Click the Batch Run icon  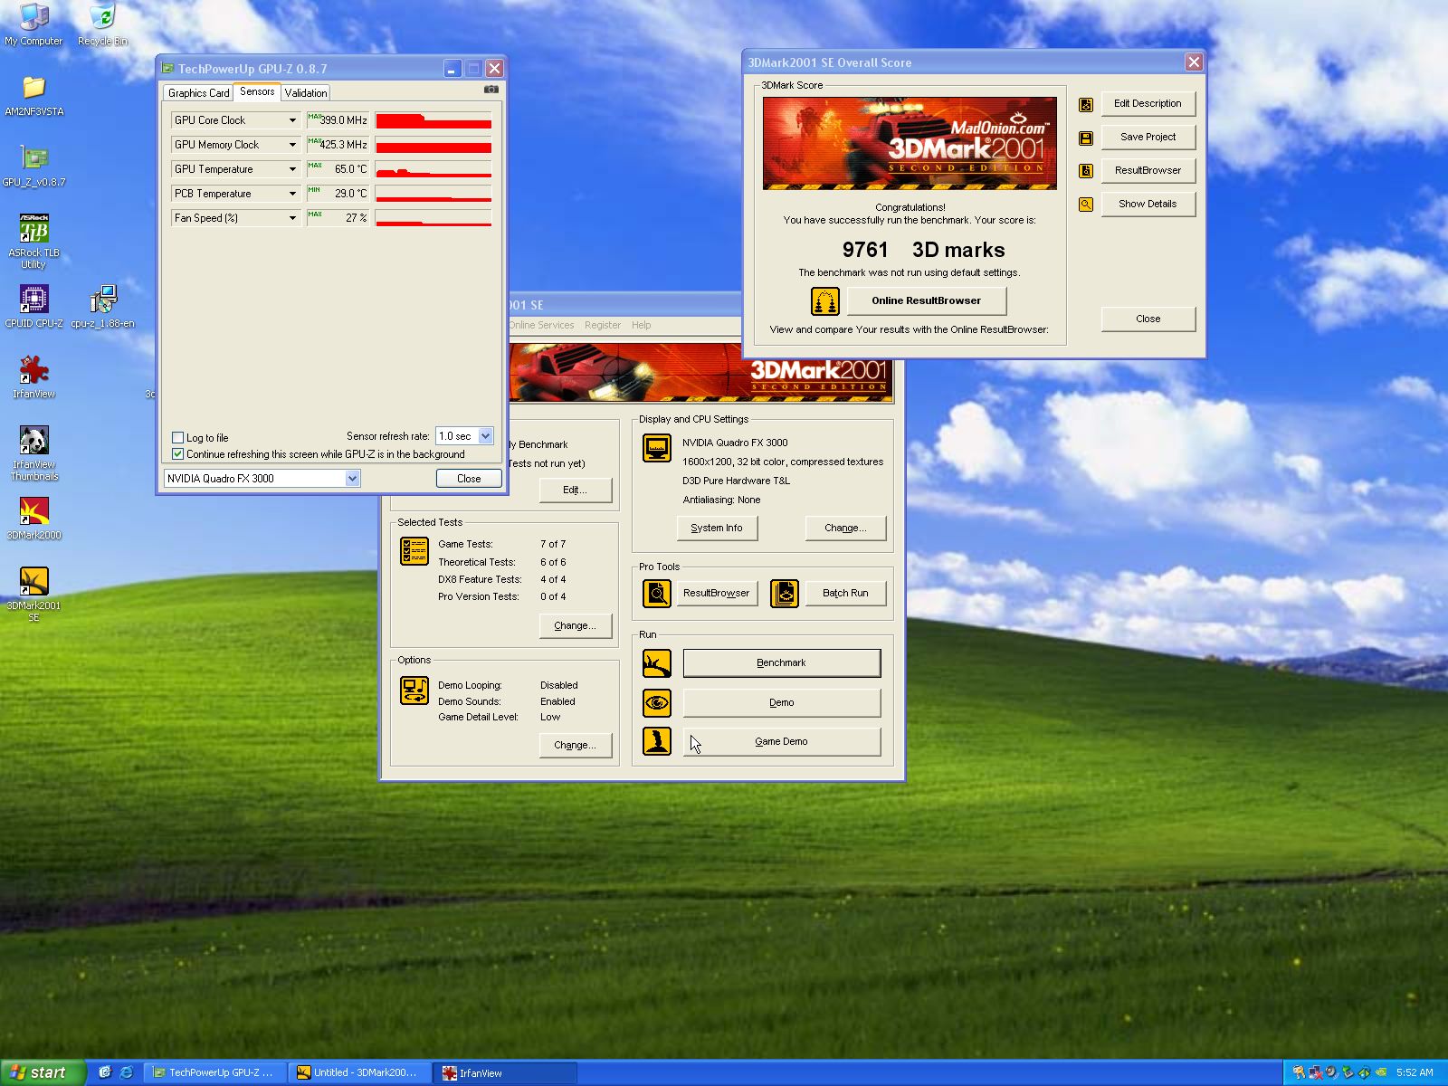click(785, 593)
